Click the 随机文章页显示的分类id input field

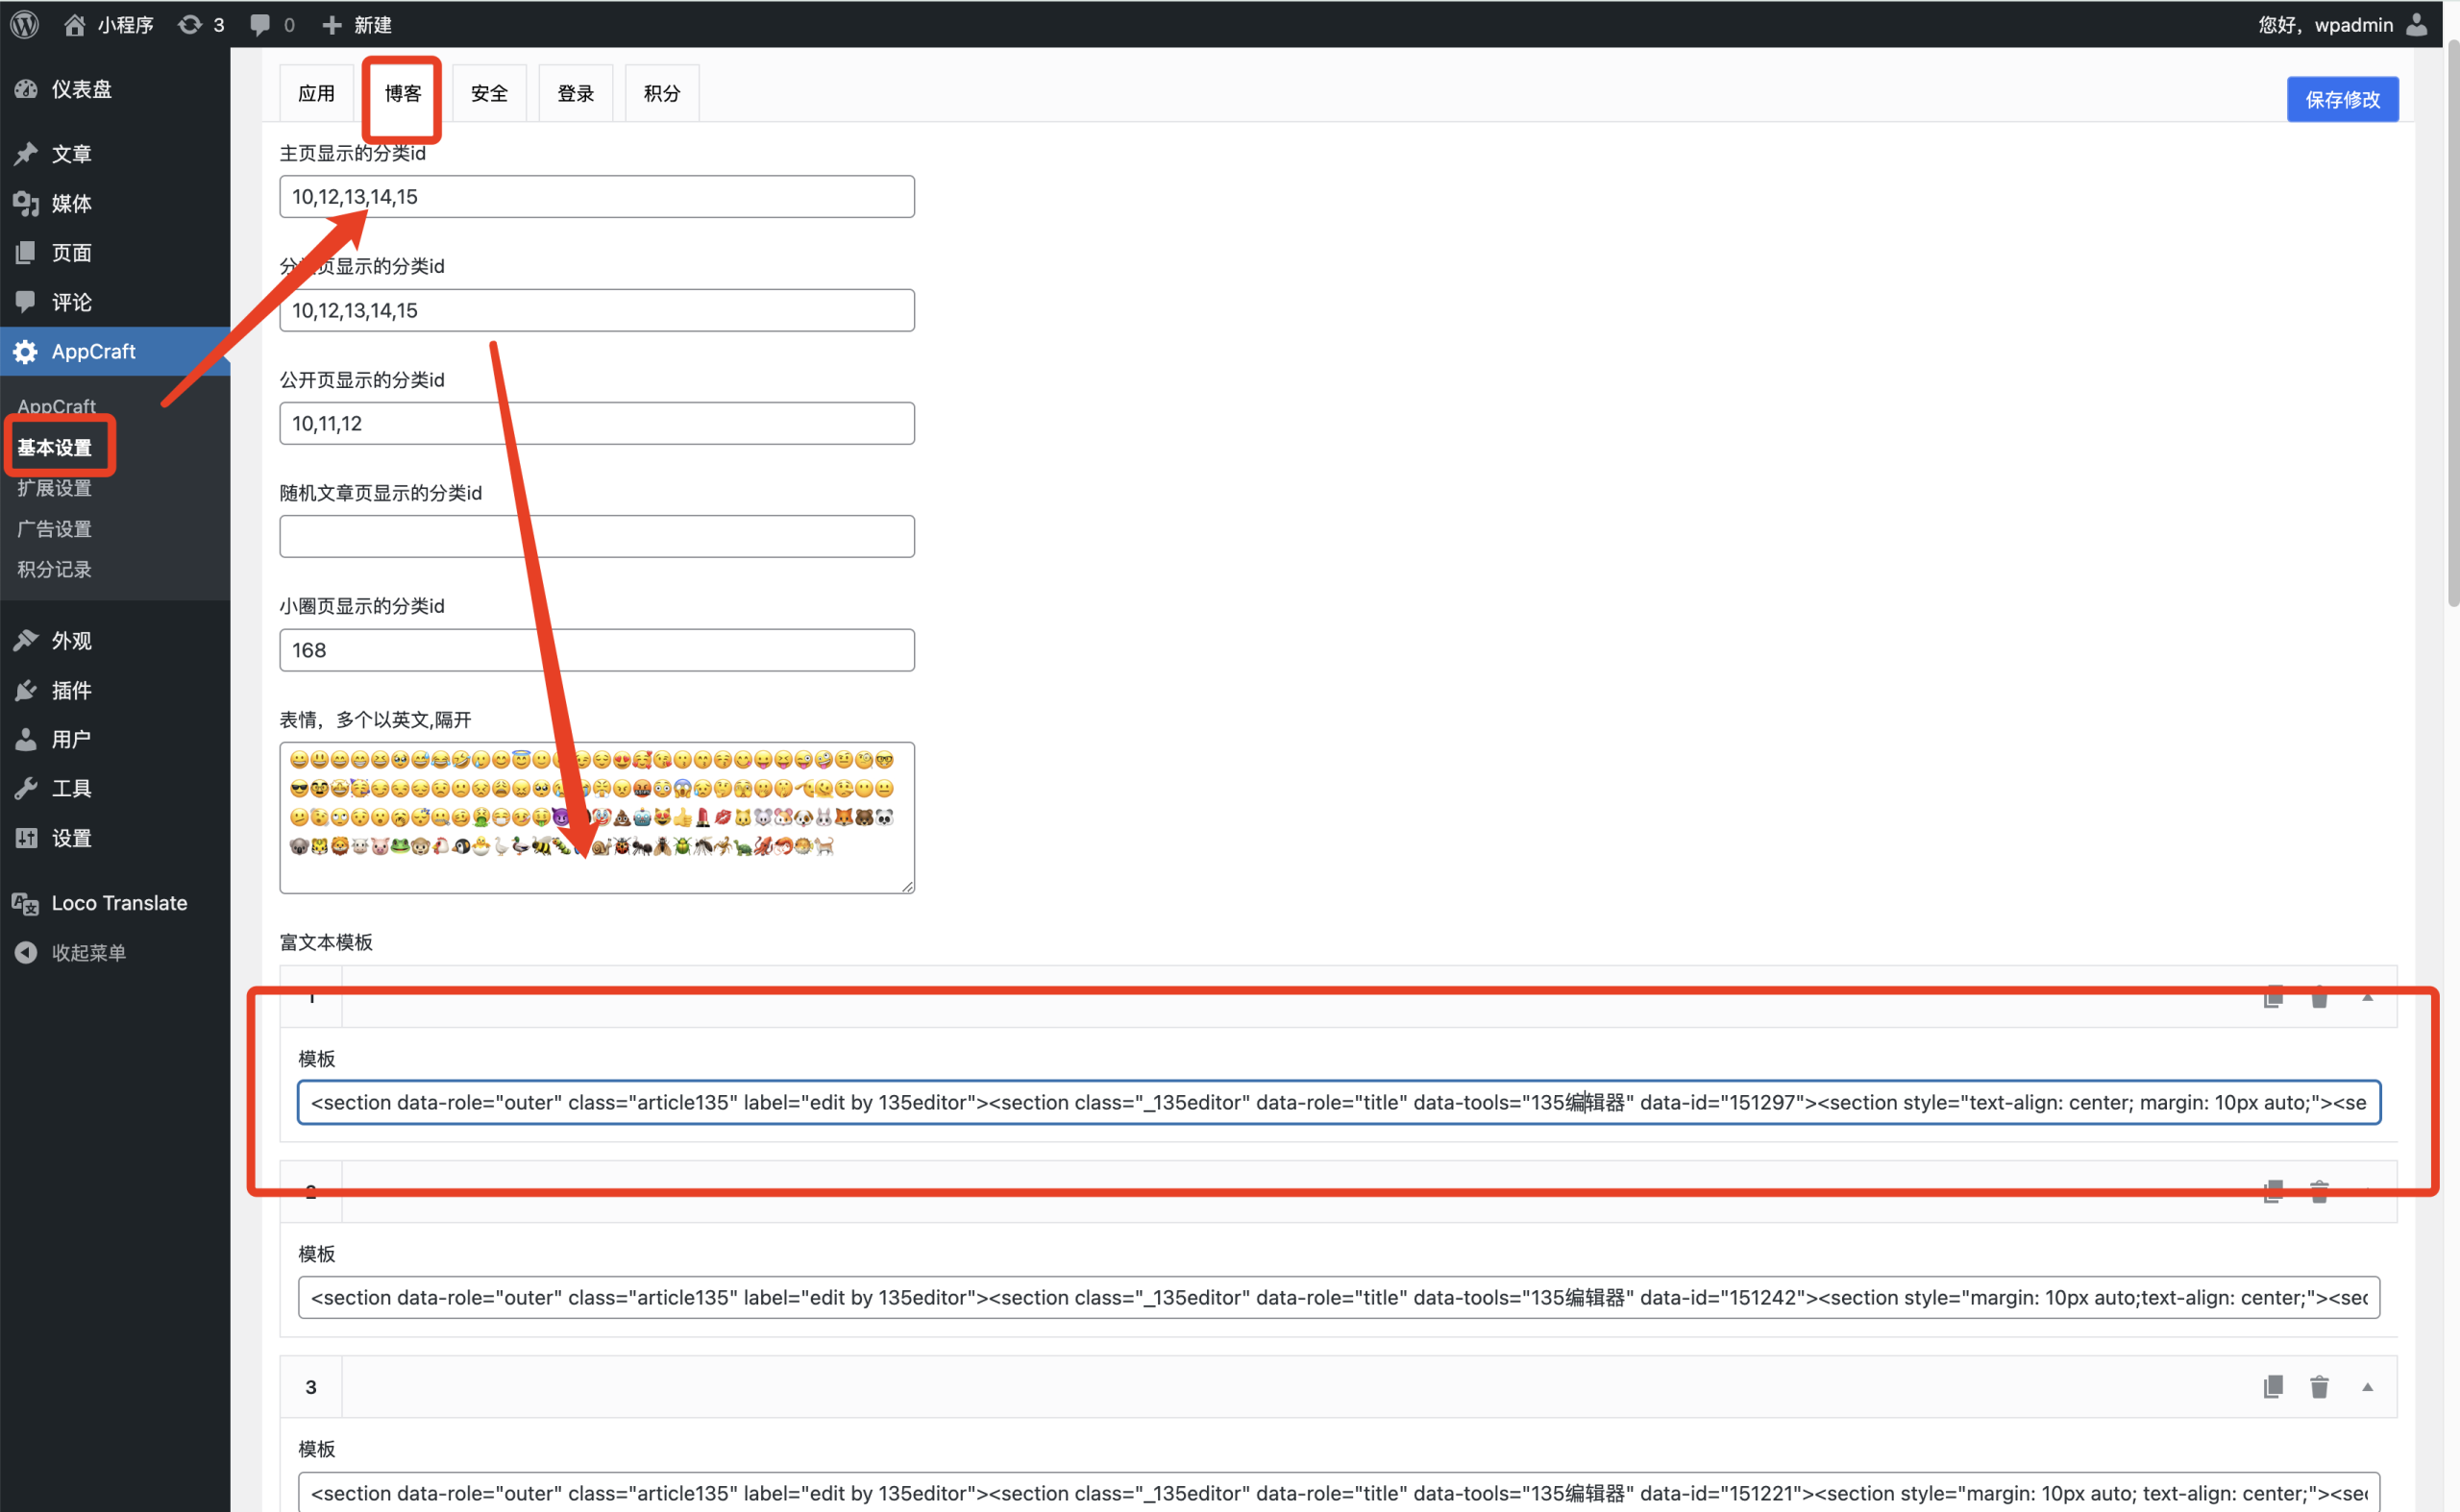(596, 537)
